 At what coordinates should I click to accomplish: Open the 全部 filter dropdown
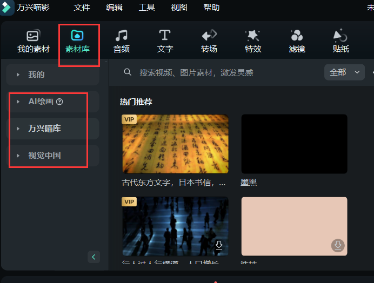(x=344, y=72)
